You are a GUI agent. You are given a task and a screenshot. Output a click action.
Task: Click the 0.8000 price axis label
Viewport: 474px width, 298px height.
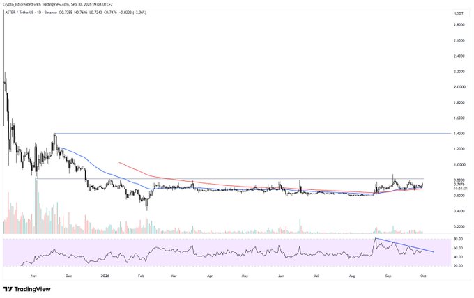click(x=459, y=180)
